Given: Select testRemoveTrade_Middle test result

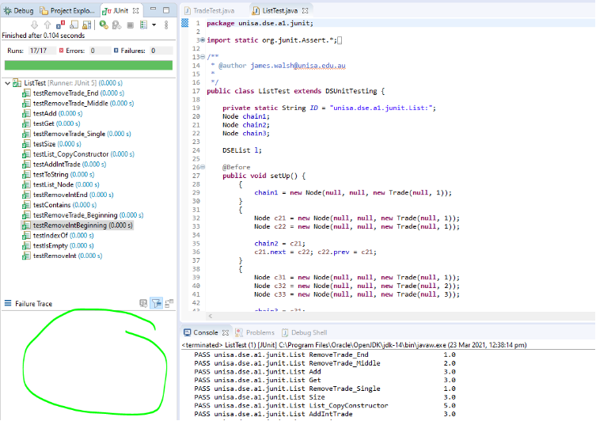Looking at the screenshot, I should pos(78,104).
